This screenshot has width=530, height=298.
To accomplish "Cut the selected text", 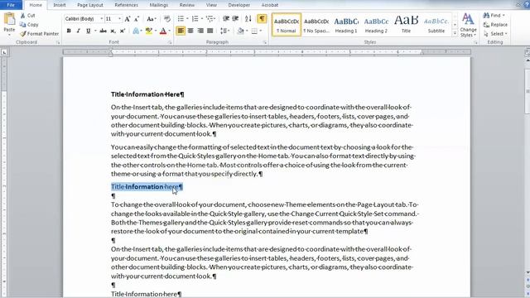I will click(27, 16).
